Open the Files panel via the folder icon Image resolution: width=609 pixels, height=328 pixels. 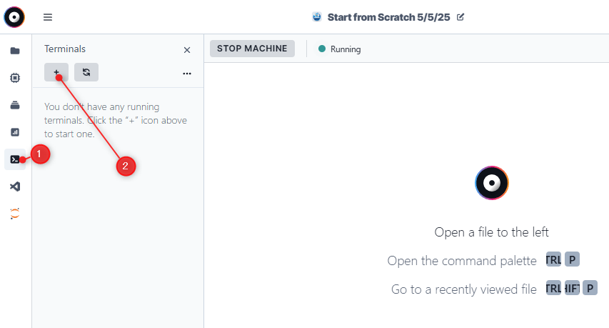point(15,51)
